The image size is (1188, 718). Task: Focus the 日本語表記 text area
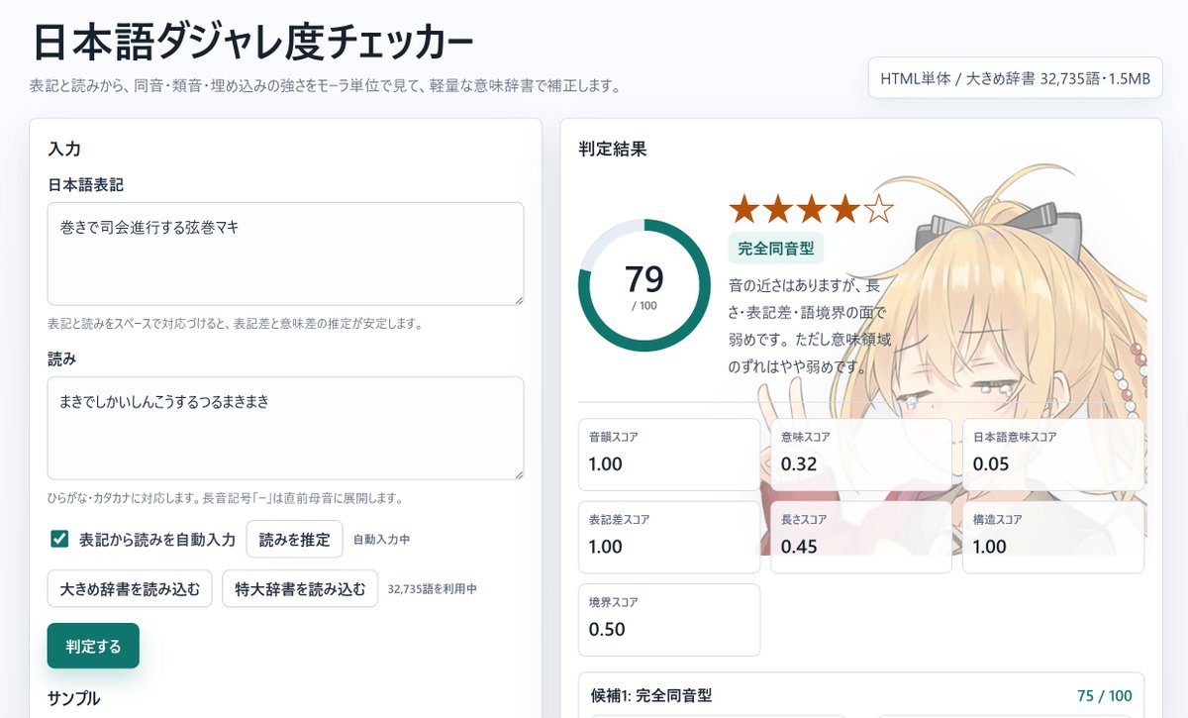coord(285,254)
